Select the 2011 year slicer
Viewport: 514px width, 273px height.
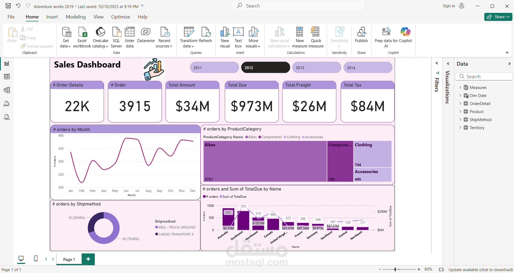click(x=214, y=67)
